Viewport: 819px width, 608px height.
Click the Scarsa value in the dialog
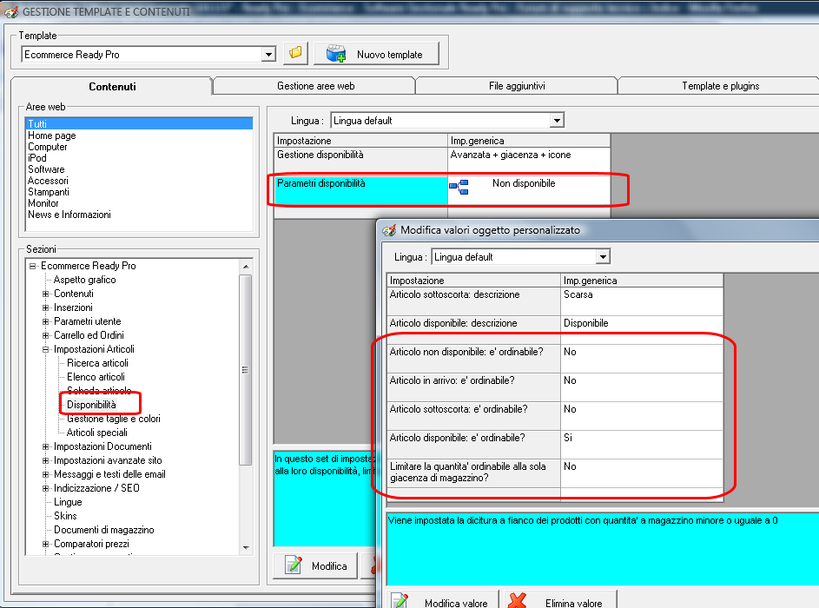point(578,294)
